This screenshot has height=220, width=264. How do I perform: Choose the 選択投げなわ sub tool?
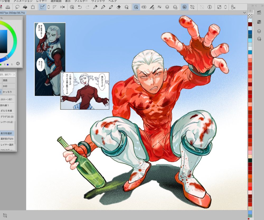pyautogui.click(x=7, y=139)
